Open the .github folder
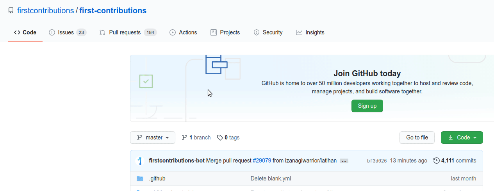Image resolution: width=494 pixels, height=191 pixels. click(x=157, y=179)
